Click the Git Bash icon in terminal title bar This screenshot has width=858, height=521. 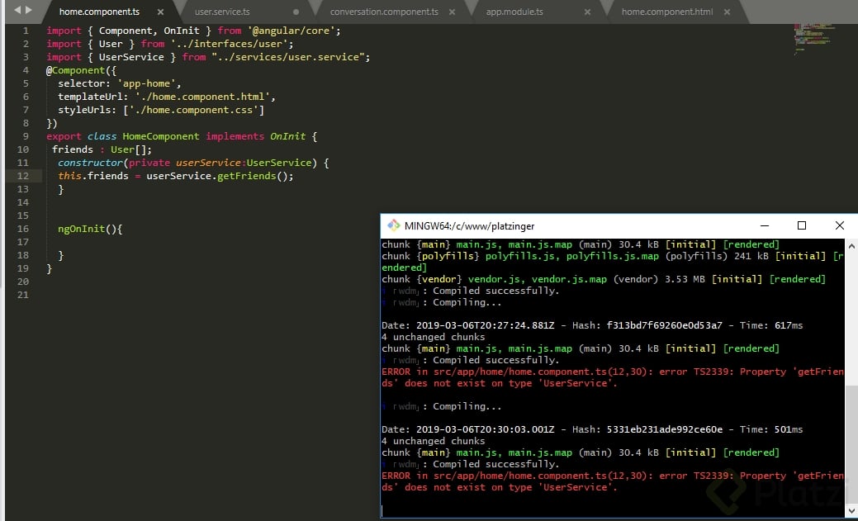393,225
